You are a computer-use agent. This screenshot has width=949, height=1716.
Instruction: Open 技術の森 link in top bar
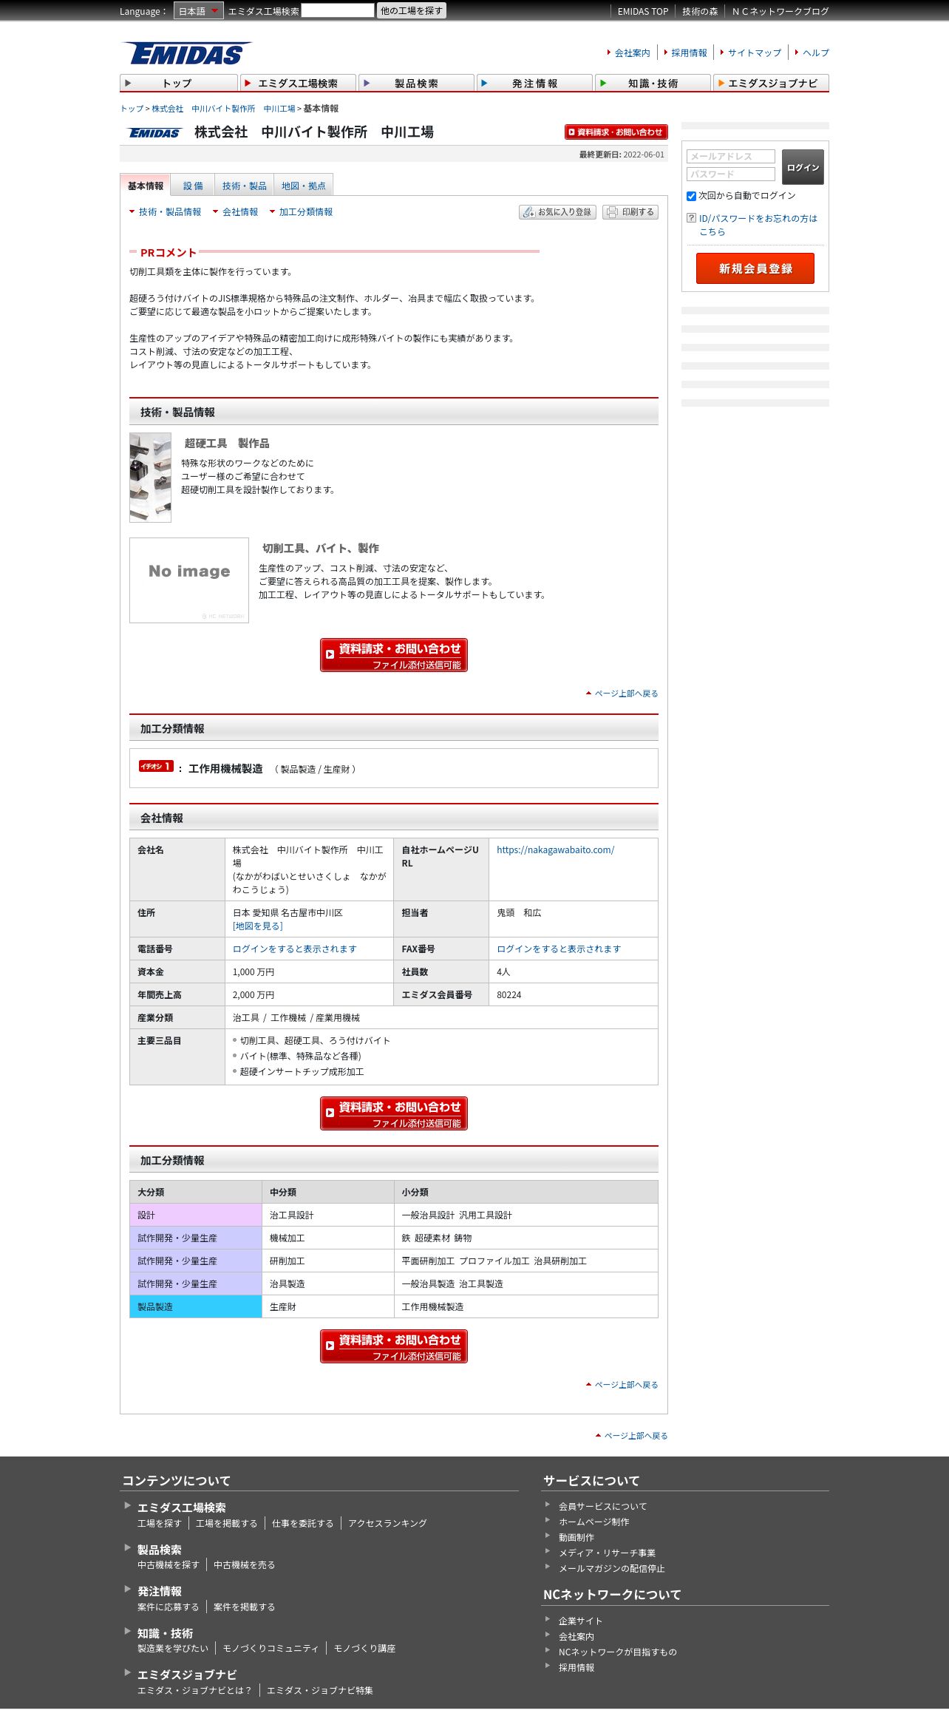700,12
